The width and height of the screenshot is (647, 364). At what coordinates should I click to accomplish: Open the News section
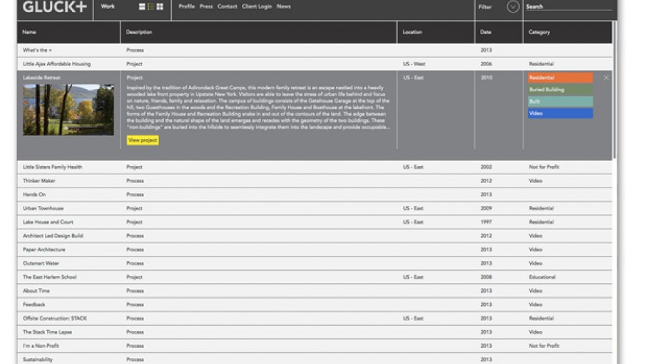[283, 7]
